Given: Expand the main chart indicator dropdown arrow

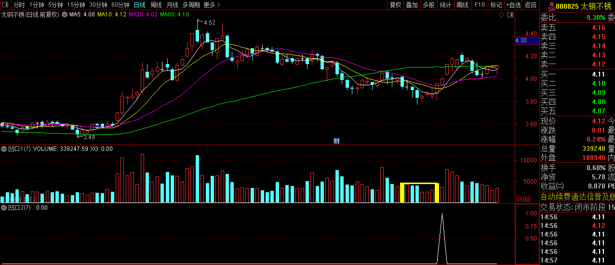Looking at the screenshot, I should tap(65, 14).
